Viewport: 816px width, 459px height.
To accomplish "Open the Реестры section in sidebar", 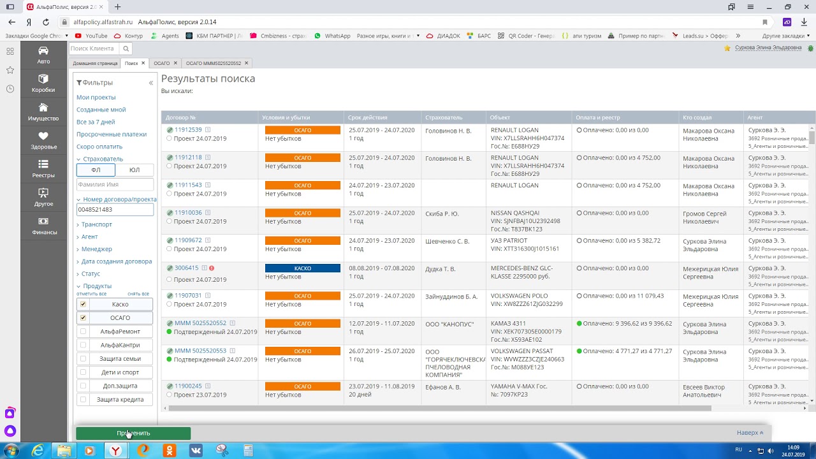I will (x=43, y=168).
